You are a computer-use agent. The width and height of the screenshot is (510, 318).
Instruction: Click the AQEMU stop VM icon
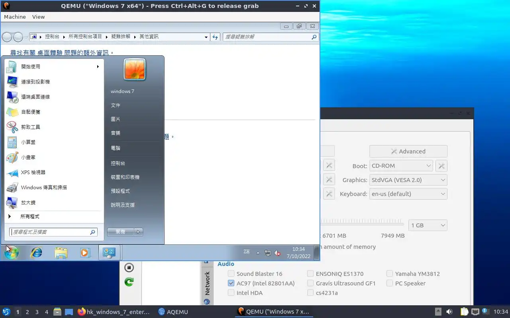click(129, 267)
